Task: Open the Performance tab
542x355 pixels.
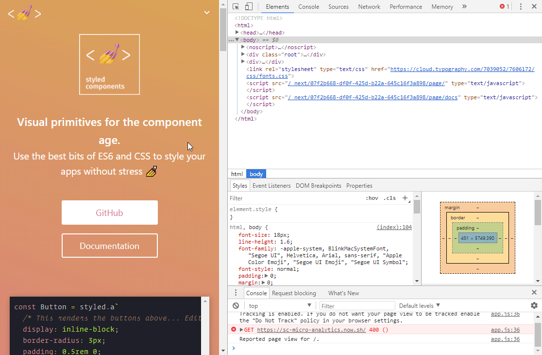Action: pyautogui.click(x=406, y=7)
